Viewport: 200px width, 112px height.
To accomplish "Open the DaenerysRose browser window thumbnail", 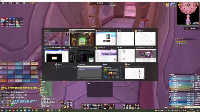I will pos(56,56).
